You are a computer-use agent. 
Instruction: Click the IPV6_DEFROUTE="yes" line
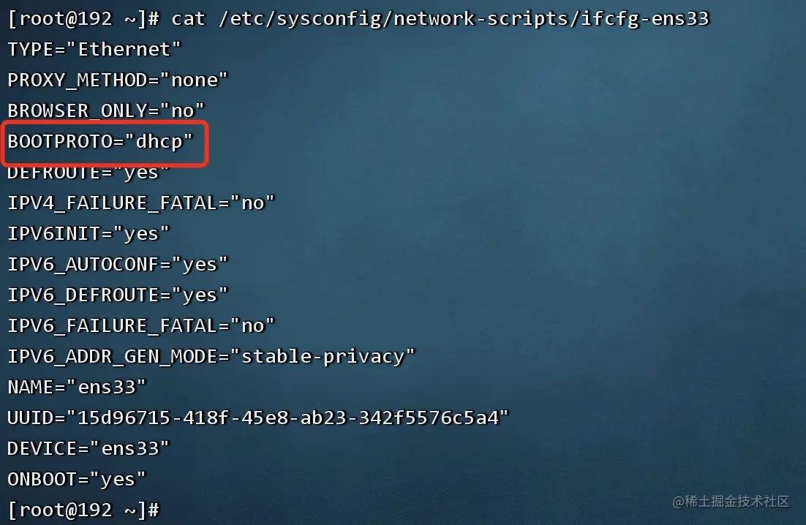[117, 295]
